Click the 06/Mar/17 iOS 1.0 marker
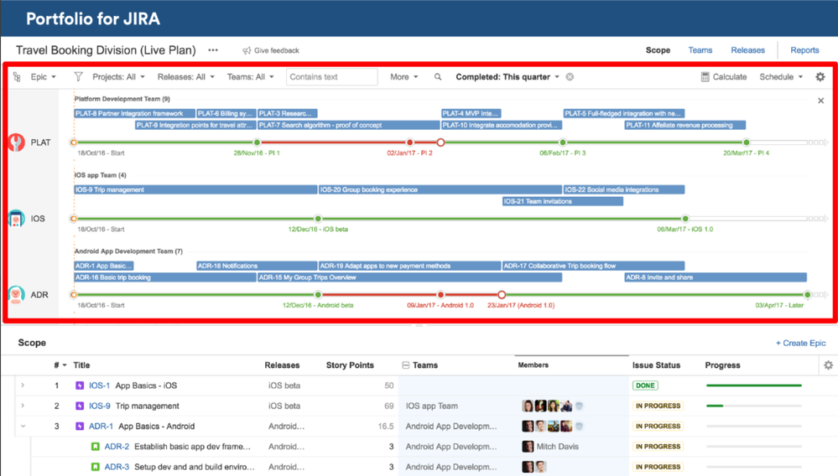This screenshot has width=838, height=476. click(x=685, y=218)
